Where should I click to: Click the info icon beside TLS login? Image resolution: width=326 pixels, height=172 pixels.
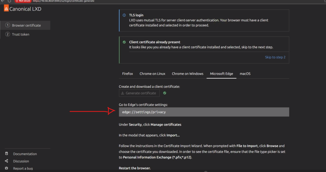124,15
